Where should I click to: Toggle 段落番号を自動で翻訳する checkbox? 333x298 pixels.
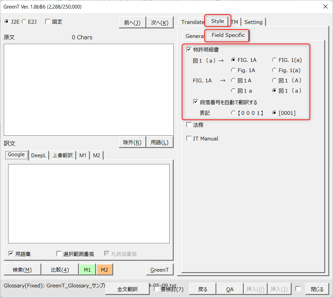coord(196,102)
